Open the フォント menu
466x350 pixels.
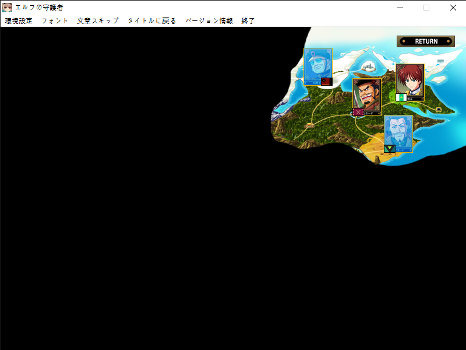click(55, 21)
